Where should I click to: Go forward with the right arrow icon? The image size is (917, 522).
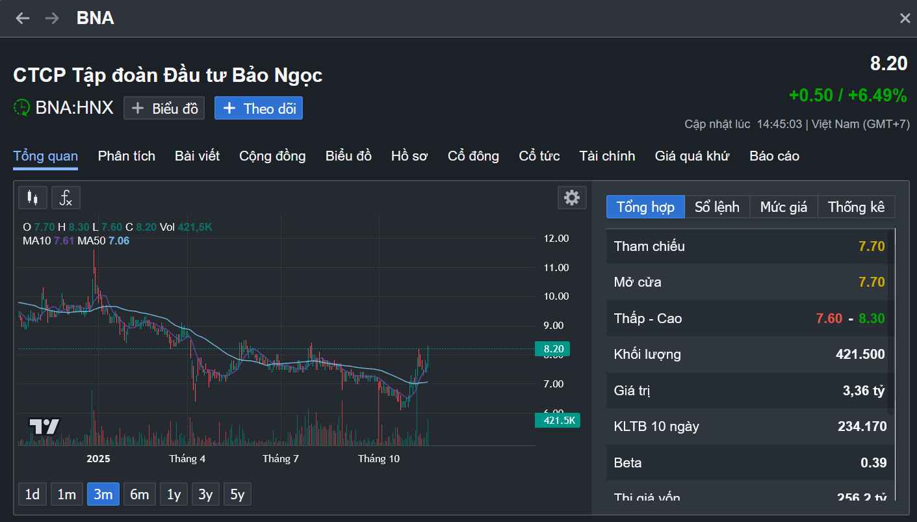point(52,18)
